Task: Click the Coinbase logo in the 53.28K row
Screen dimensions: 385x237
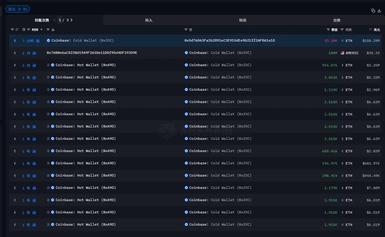Action: 48,40
